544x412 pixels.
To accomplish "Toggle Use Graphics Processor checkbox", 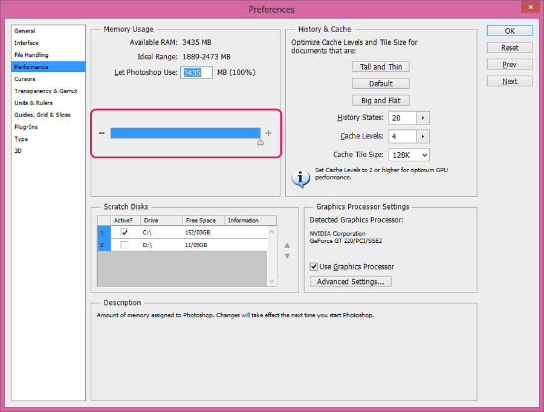I will coord(314,266).
